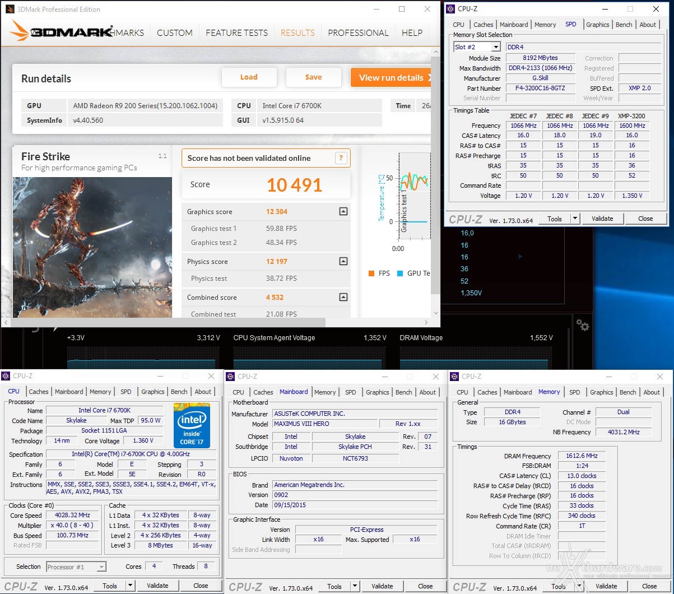Click the gear settings icon in the background monitor

pos(583,325)
